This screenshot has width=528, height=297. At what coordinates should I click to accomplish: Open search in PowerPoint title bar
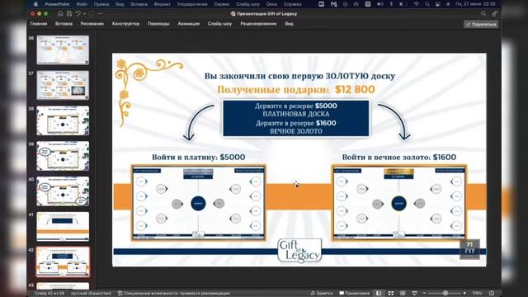pos(483,14)
